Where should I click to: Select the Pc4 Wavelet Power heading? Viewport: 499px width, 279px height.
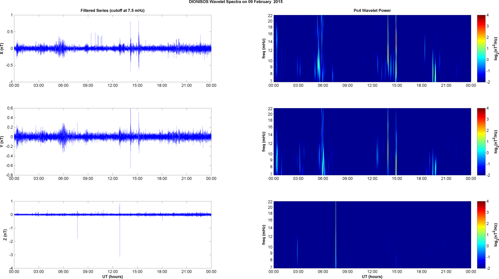coord(372,10)
